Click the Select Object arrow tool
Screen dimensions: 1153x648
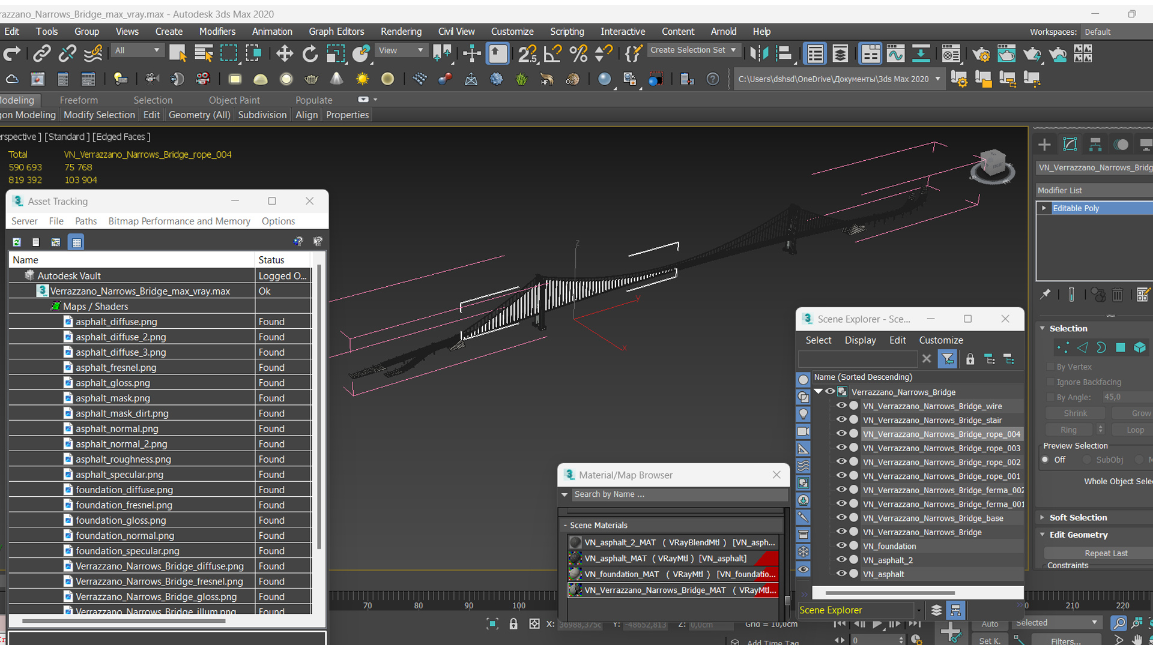(178, 54)
